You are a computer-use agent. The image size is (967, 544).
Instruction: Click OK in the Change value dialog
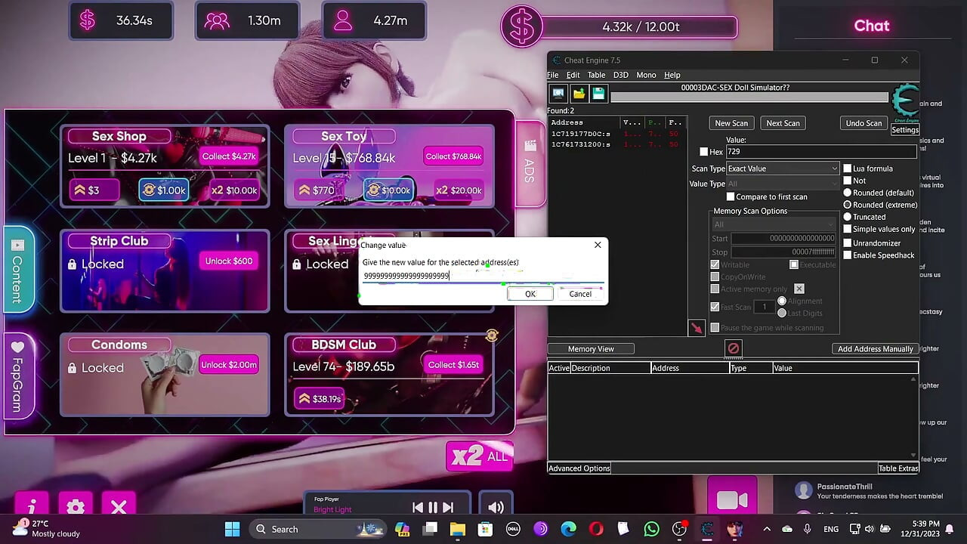click(530, 294)
